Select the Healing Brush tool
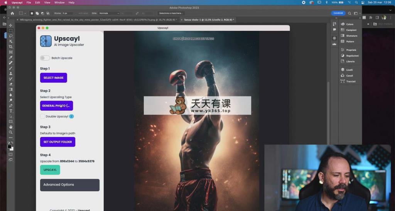This screenshot has height=211, width=395. click(10, 63)
